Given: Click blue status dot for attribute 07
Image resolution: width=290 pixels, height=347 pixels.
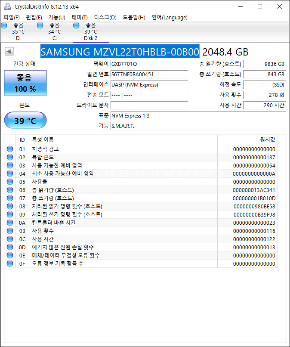Looking at the screenshot, I should (10, 198).
